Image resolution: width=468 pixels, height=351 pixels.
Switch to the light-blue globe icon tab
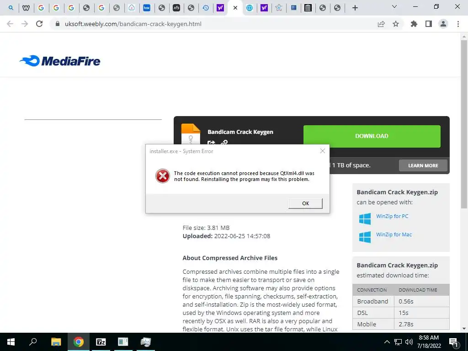tap(250, 8)
